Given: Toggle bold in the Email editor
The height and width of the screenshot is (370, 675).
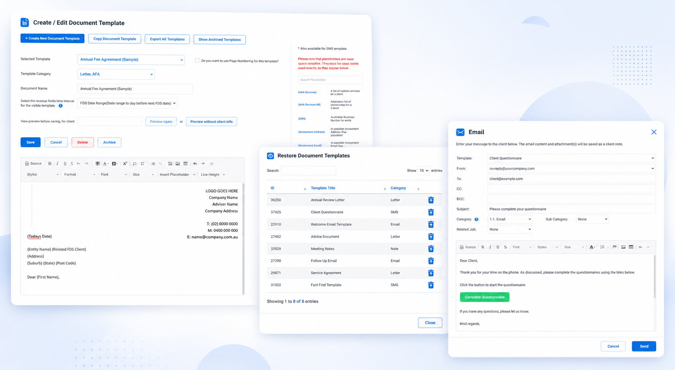Looking at the screenshot, I should (x=483, y=247).
